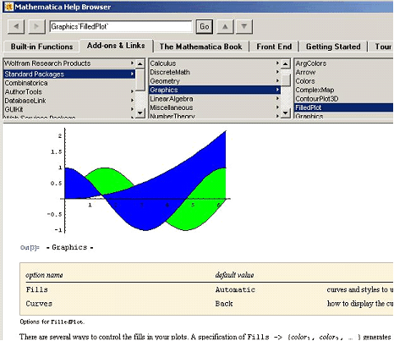The height and width of the screenshot is (341, 394).
Task: Expand the AuthorTools submenu arrow
Action: 132,91
